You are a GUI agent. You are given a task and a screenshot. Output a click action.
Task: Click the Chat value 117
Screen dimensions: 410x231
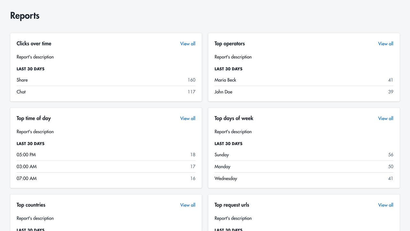192,92
